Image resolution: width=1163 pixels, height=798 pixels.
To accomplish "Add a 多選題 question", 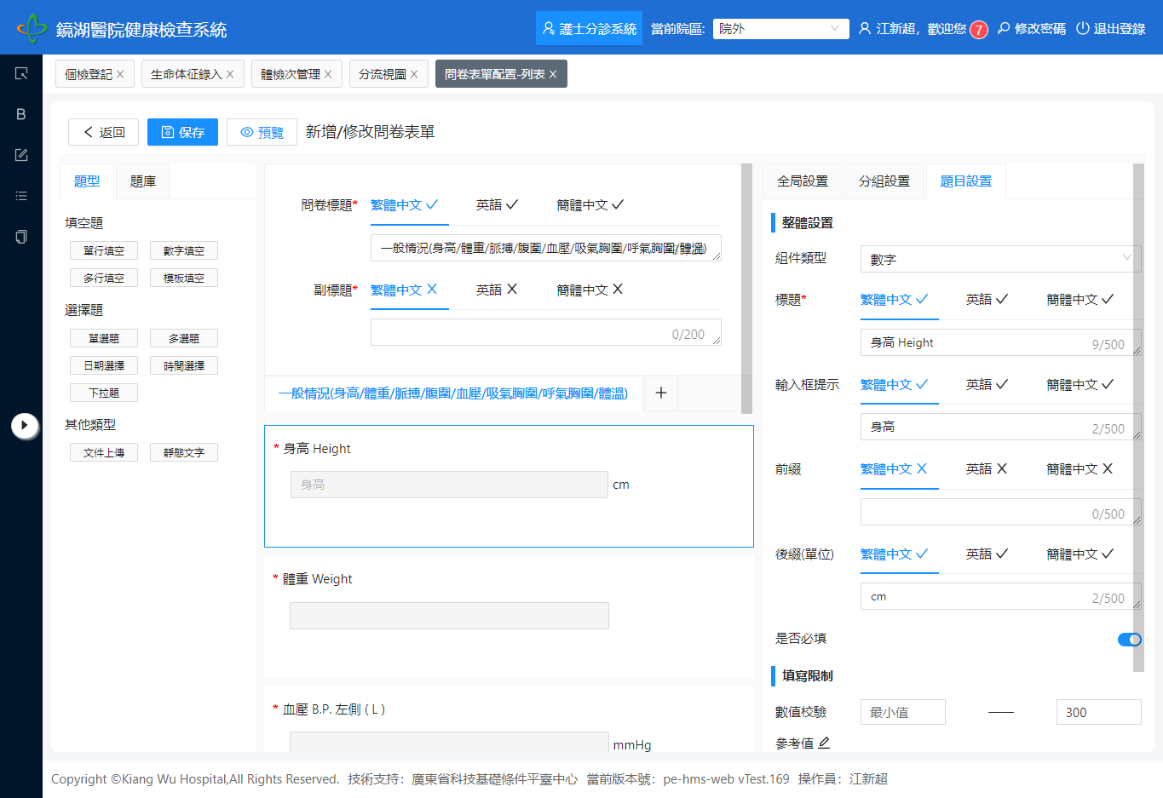I will coord(184,338).
